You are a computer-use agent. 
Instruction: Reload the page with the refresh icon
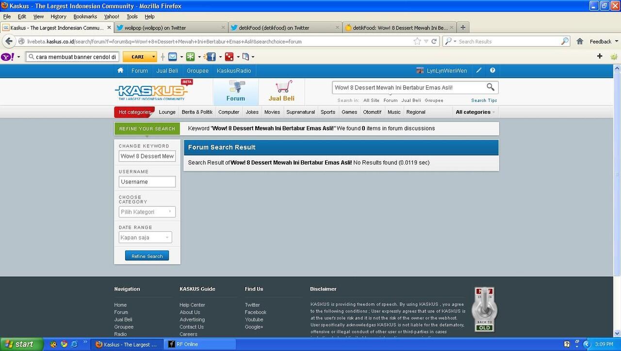[x=434, y=41]
